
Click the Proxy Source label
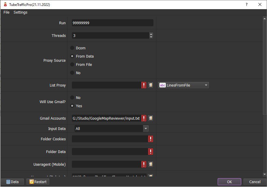(x=54, y=60)
